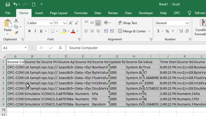Image resolution: width=206 pixels, height=116 pixels.
Task: Expand the Paste options arrow
Action: click(8, 34)
